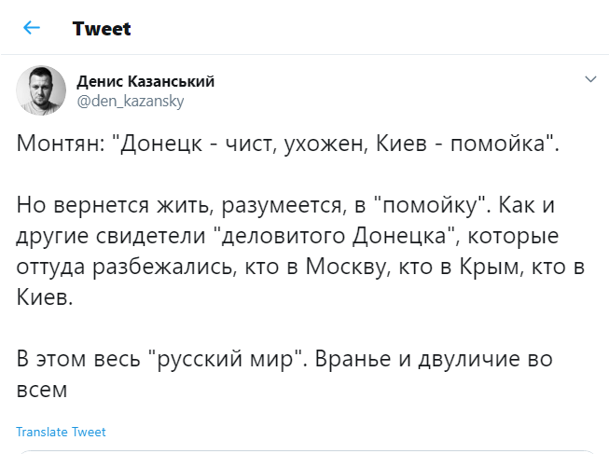Expand the tweet options chevron
The height and width of the screenshot is (454, 609).
click(589, 80)
